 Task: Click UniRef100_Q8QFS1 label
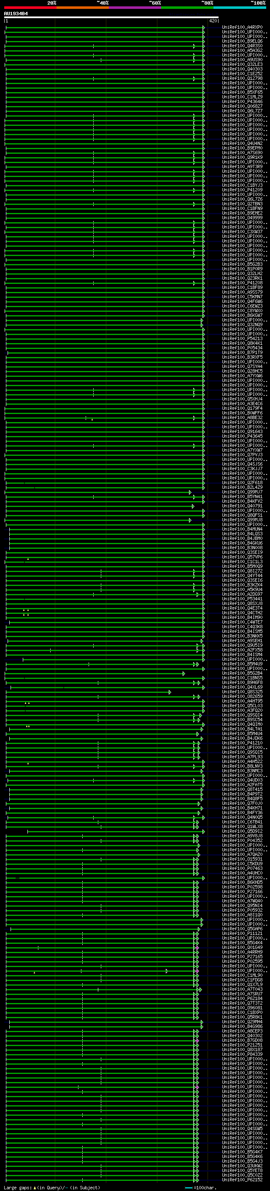click(x=242, y=515)
